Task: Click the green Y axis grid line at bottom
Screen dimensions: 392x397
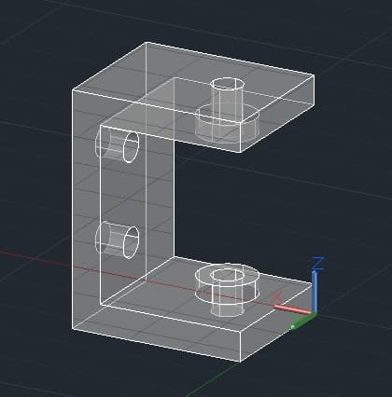Action: 212,379
